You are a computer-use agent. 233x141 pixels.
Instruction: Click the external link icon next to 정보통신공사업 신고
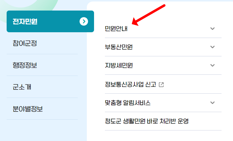pyautogui.click(x=161, y=85)
